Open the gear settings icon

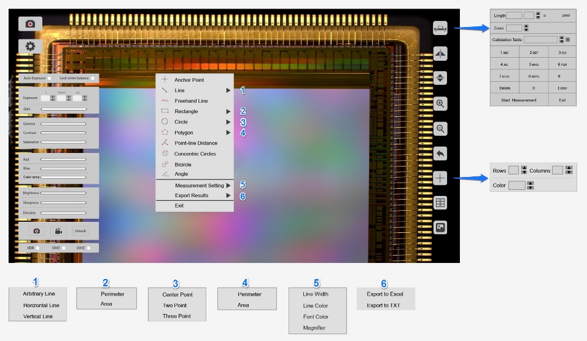click(30, 47)
